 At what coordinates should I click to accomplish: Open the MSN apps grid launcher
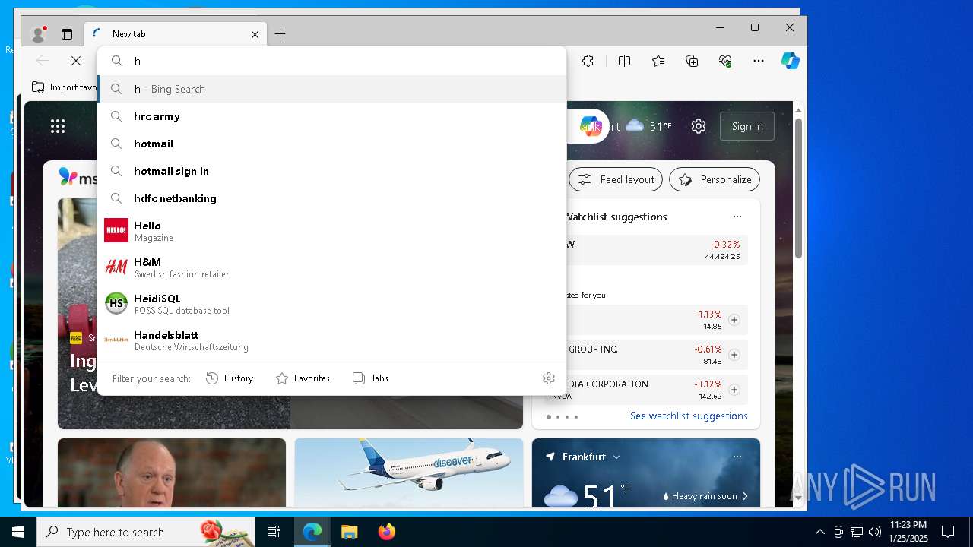click(x=58, y=126)
